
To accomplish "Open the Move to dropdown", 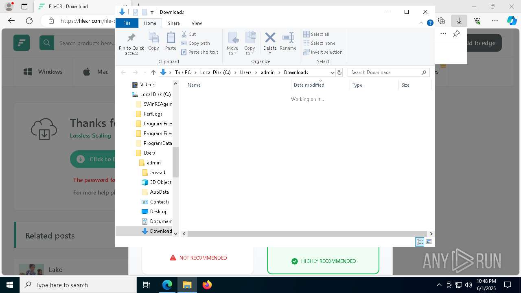I will click(232, 44).
